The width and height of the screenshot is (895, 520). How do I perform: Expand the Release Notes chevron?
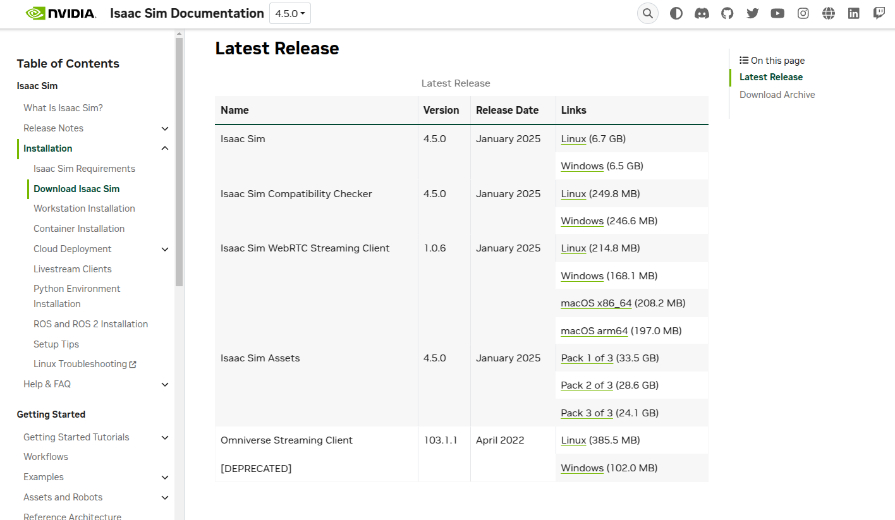165,128
